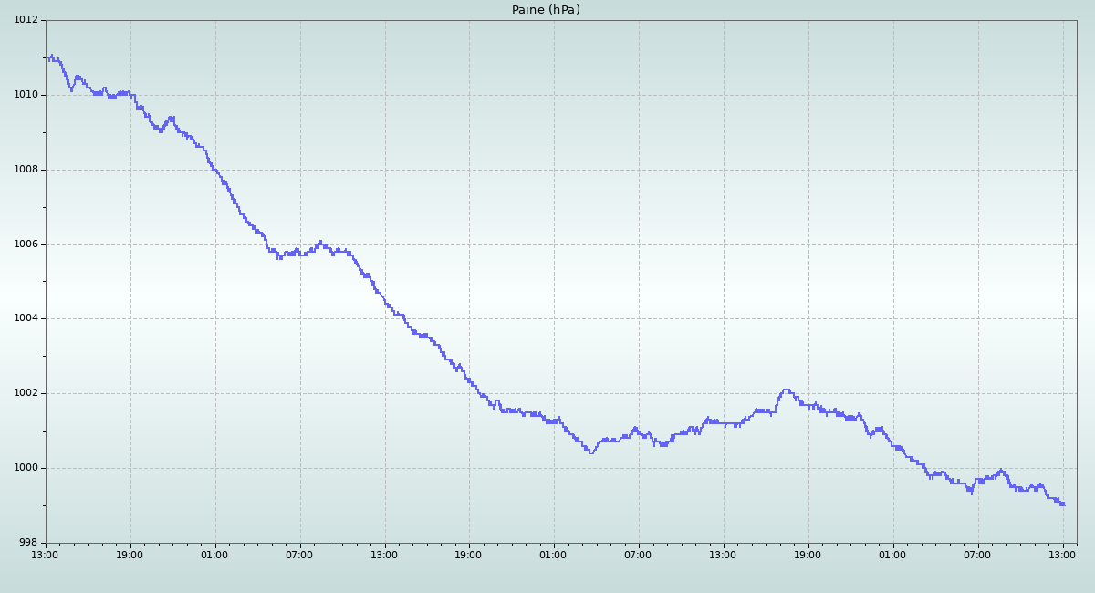Image resolution: width=1095 pixels, height=593 pixels.
Task: Click the starting point of the pressure curve
Action: coord(49,58)
